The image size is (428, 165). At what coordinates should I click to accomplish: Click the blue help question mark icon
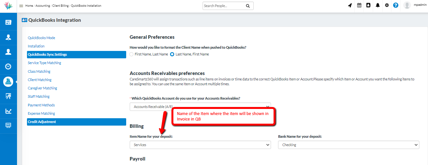click(x=396, y=5)
